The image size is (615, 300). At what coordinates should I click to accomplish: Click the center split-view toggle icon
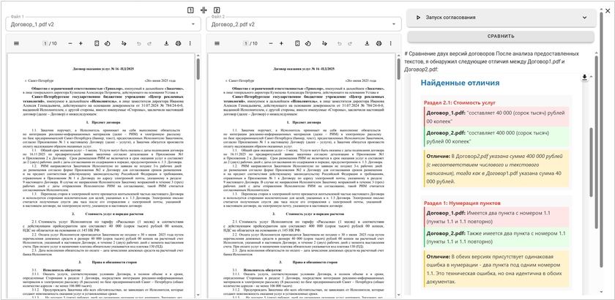pos(204,10)
